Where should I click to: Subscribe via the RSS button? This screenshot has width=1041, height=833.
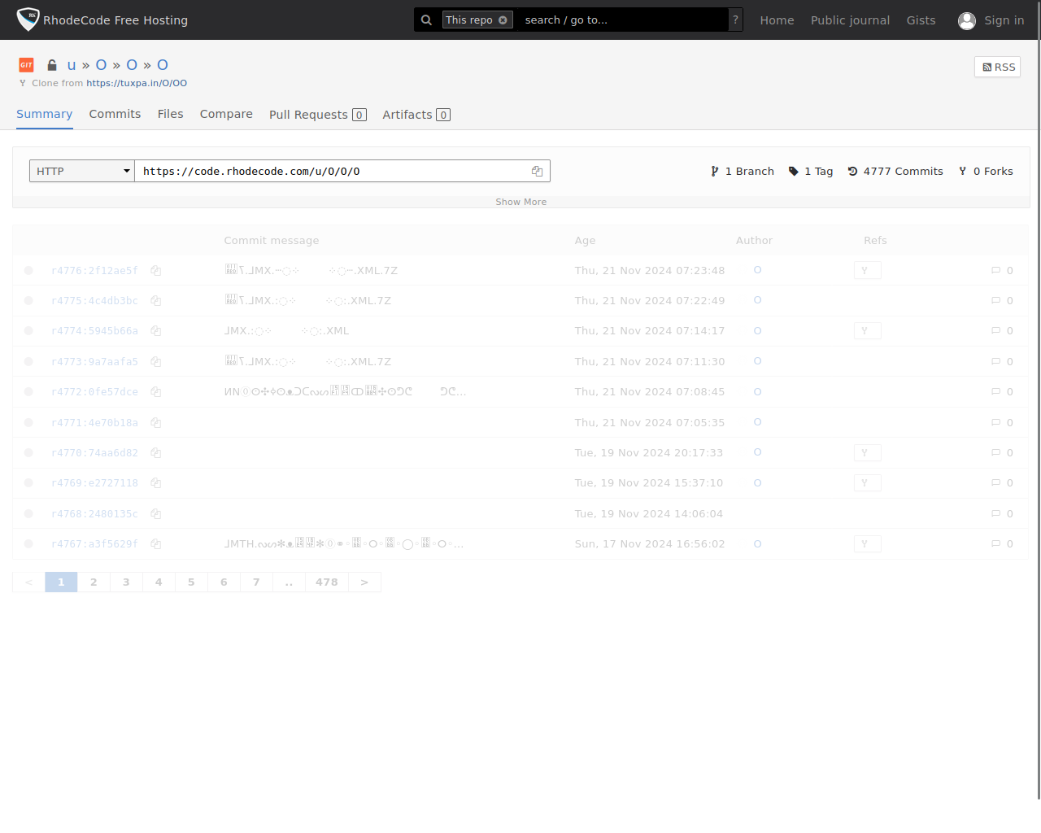[x=997, y=68]
